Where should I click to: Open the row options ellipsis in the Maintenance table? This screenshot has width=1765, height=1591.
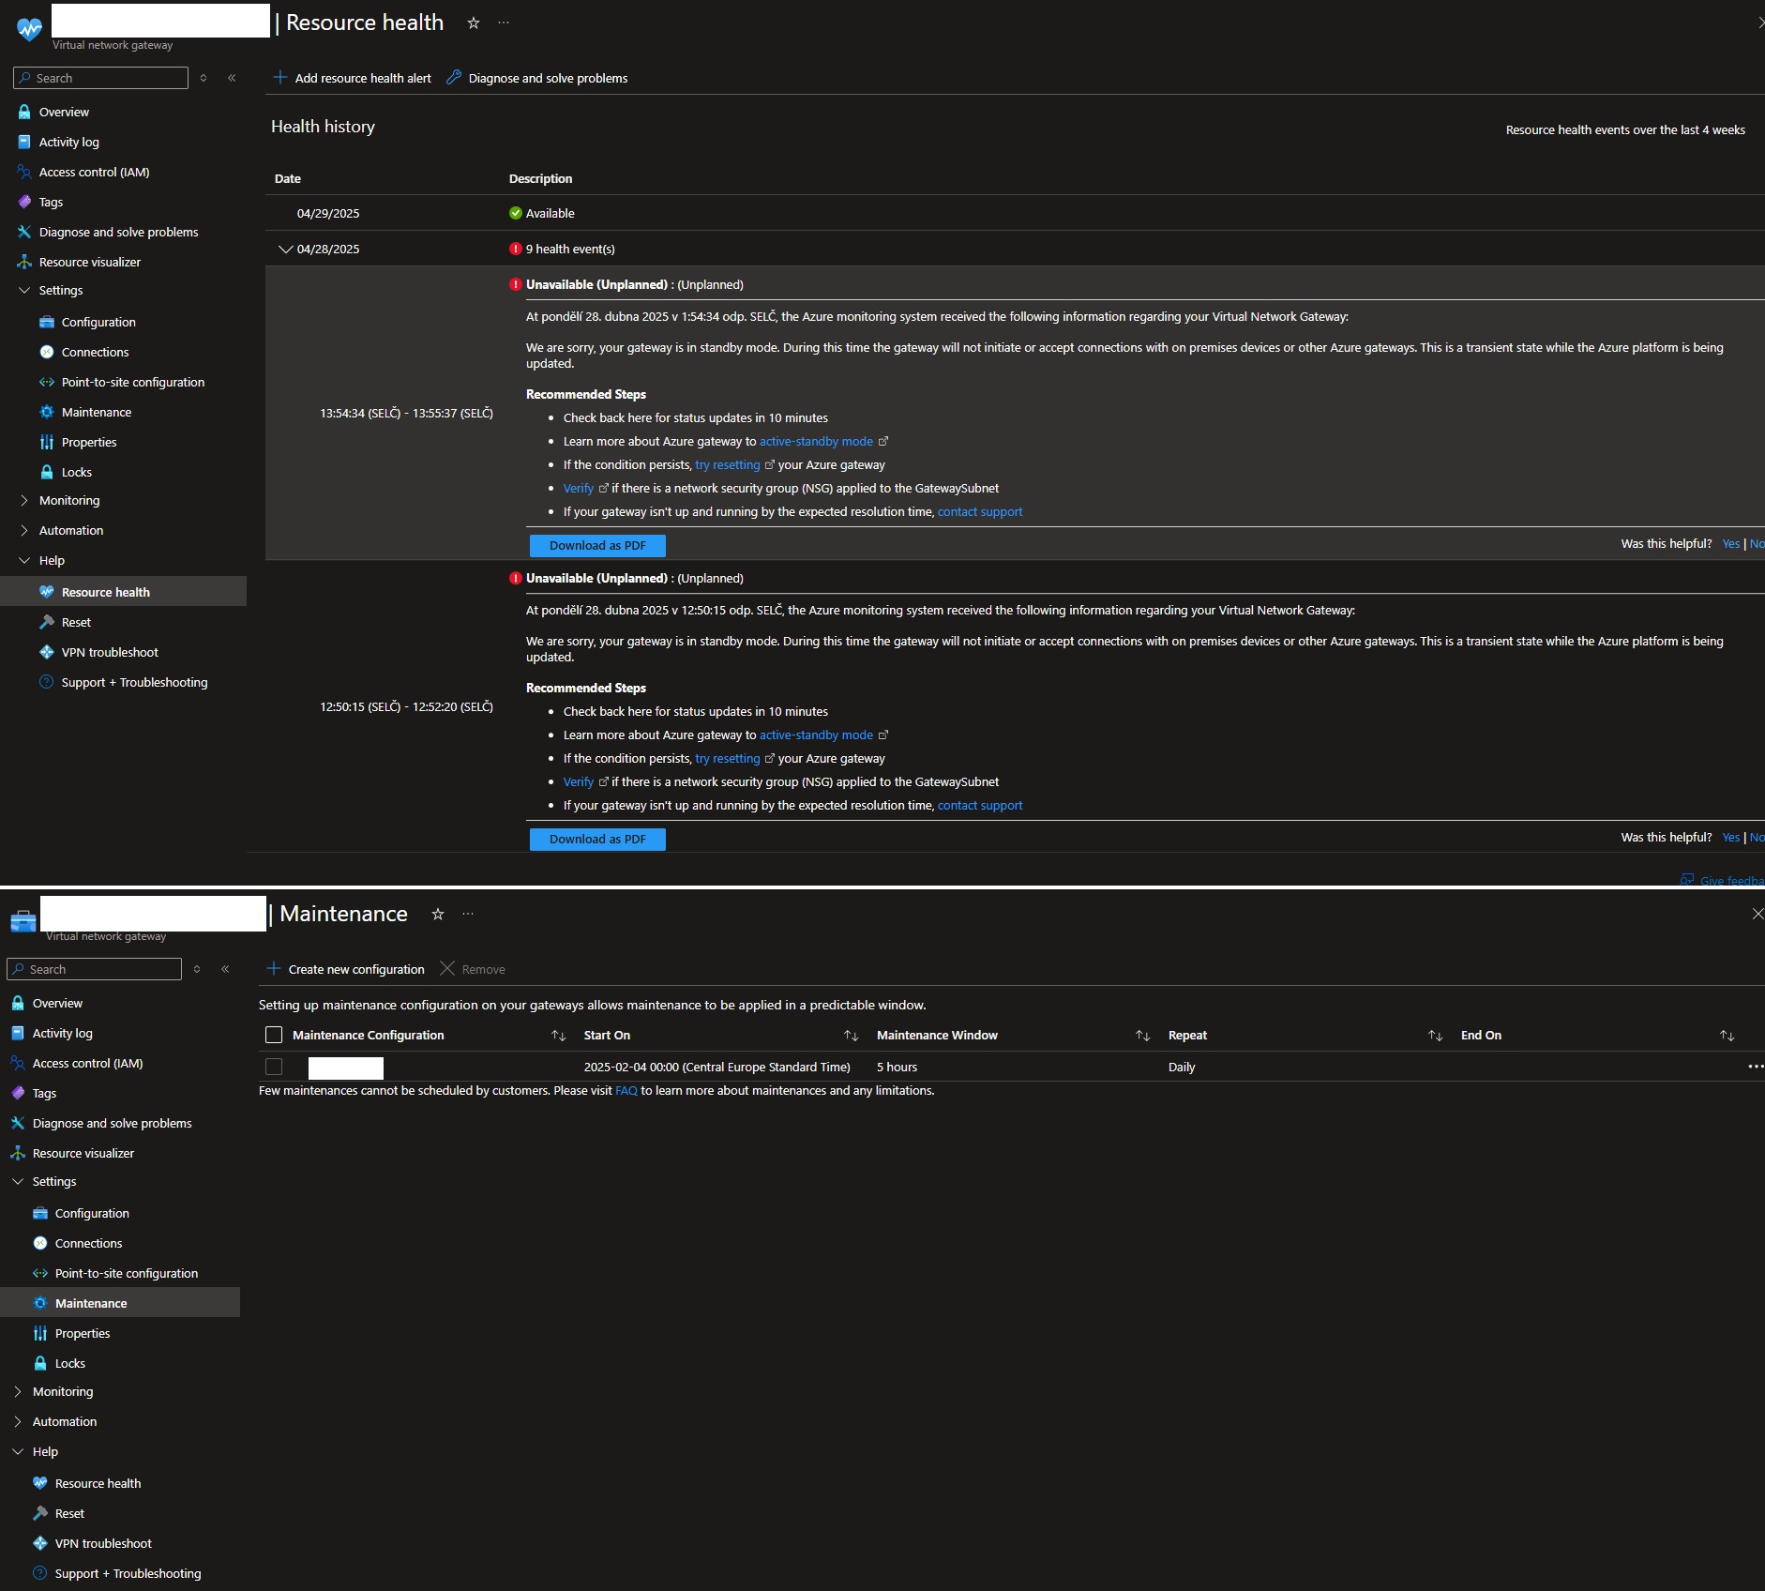pos(1755,1067)
